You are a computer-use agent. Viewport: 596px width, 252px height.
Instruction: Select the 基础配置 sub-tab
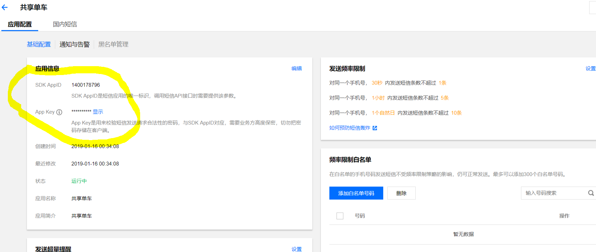pyautogui.click(x=39, y=44)
